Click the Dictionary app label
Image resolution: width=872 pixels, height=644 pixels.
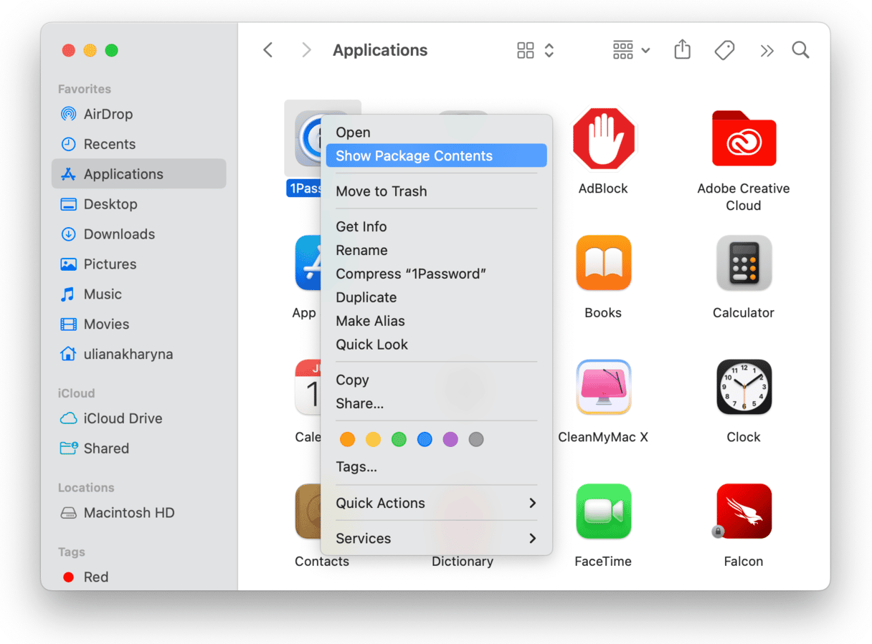pos(463,562)
